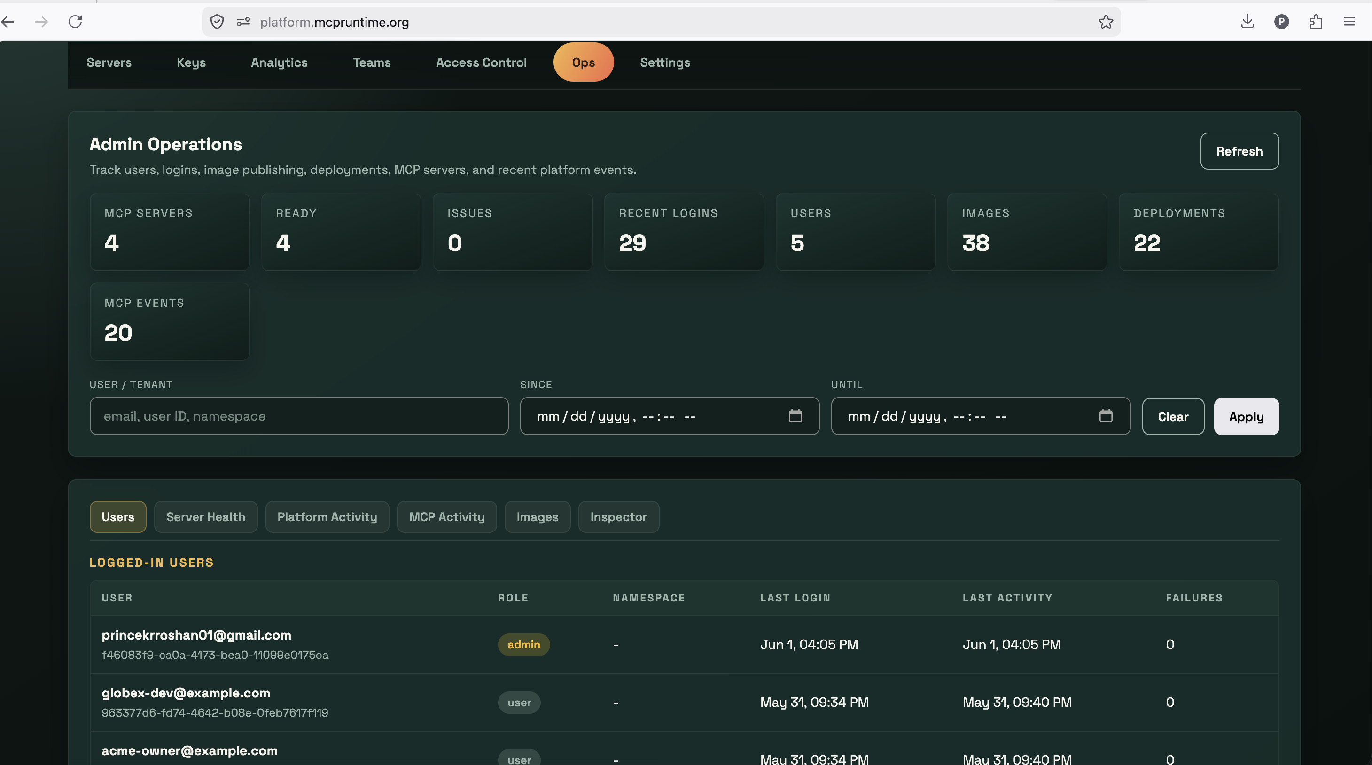Click last login Jun 1, 04:05 PM
Image resolution: width=1372 pixels, height=765 pixels.
809,645
